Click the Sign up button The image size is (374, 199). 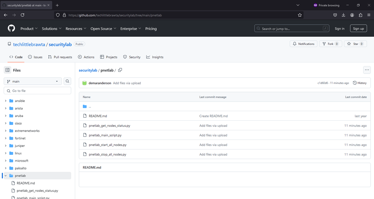pyautogui.click(x=358, y=29)
